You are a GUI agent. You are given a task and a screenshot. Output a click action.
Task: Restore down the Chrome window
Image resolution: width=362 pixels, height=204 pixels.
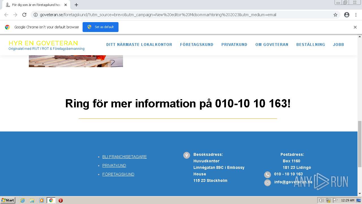pyautogui.click(x=345, y=3)
